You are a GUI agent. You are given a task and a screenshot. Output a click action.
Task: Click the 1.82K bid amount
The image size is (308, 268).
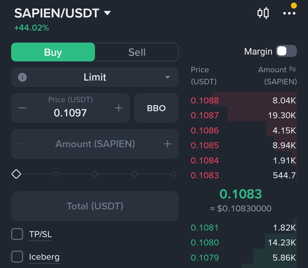point(284,228)
